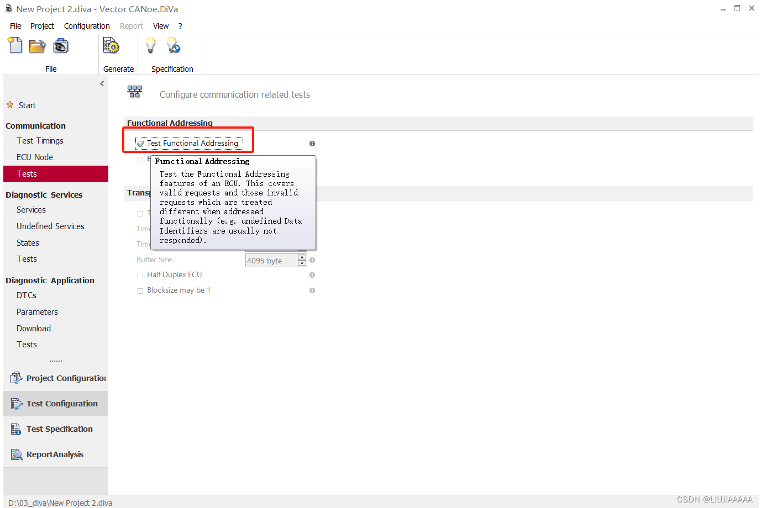The width and height of the screenshot is (761, 508).
Task: Open Parameters under Diagnostic Application
Action: click(37, 312)
